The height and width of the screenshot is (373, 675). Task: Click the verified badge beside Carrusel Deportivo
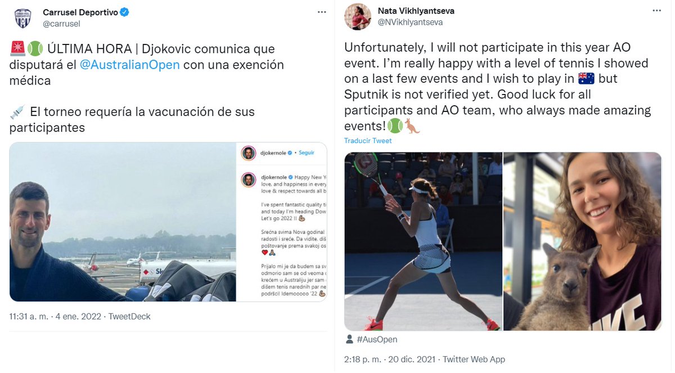click(125, 12)
